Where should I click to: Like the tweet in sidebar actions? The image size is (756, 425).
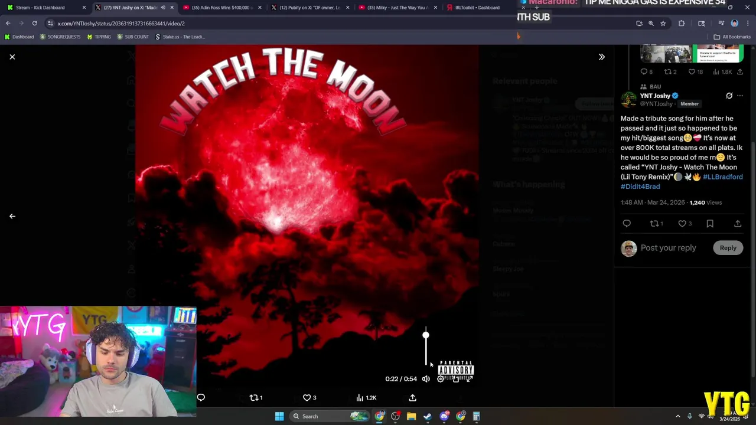tap(685, 224)
